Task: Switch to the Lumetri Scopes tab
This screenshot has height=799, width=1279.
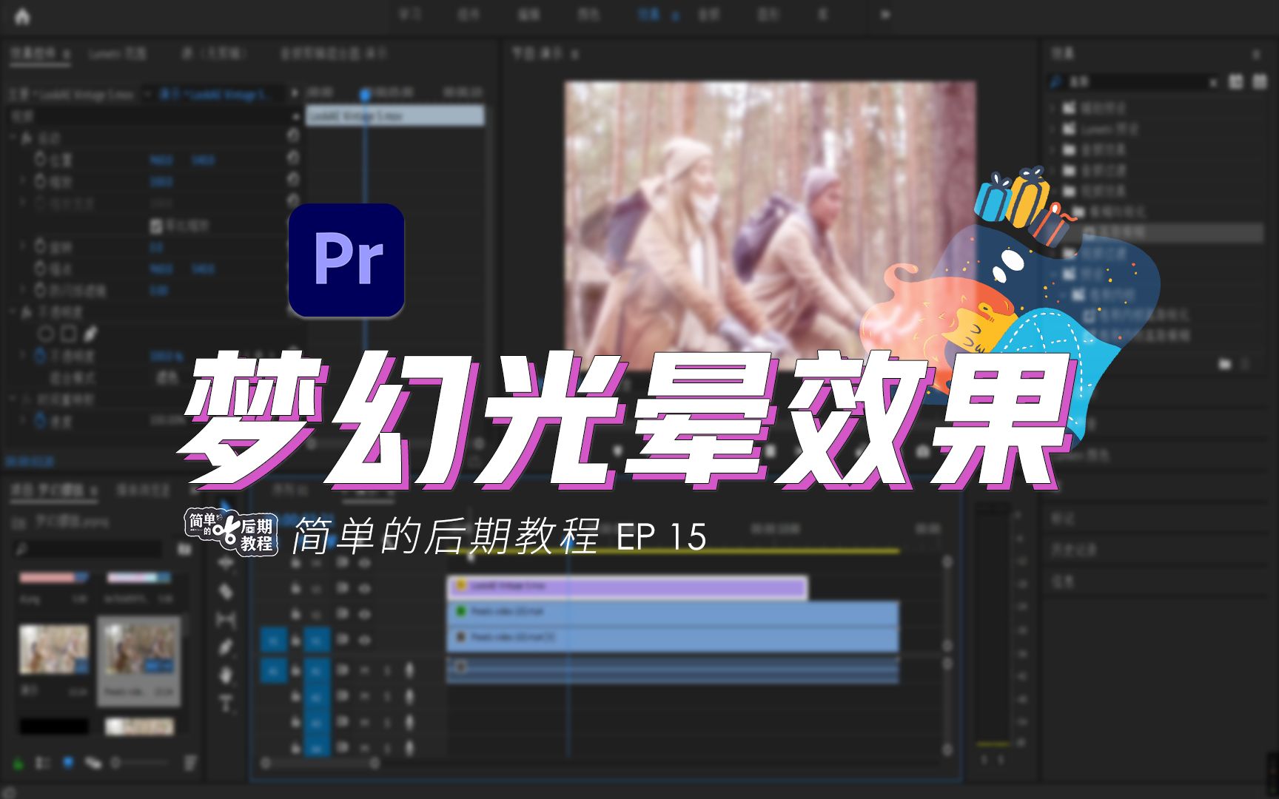Action: (x=117, y=53)
